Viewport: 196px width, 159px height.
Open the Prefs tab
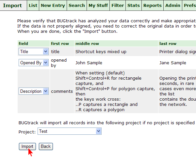tap(190, 5)
